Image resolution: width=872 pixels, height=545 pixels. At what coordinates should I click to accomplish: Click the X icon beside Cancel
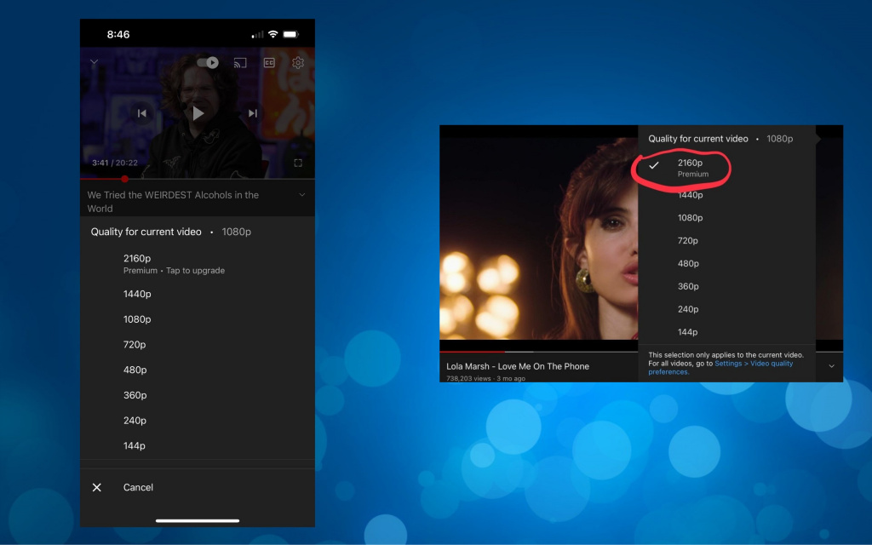point(97,487)
